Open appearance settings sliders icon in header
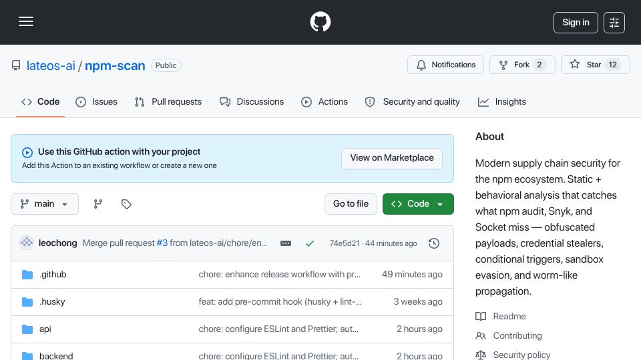Viewport: 641px width, 360px height. (614, 23)
